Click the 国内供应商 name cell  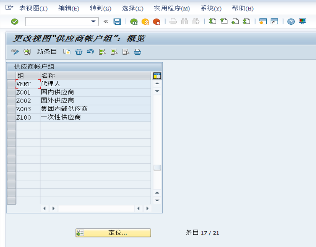coord(95,92)
